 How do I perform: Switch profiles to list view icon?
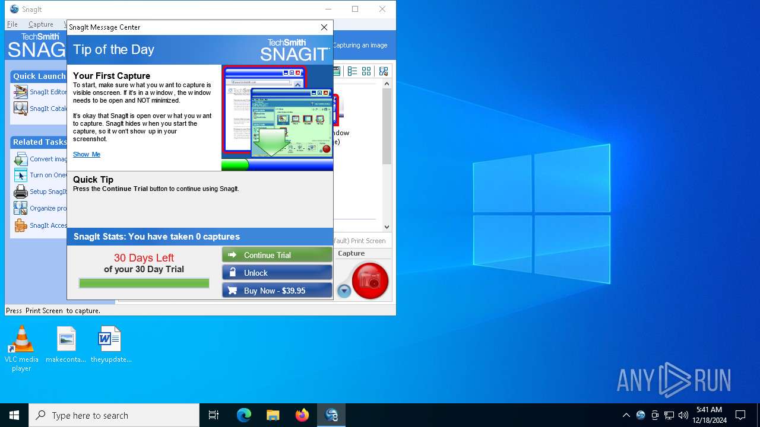(352, 71)
